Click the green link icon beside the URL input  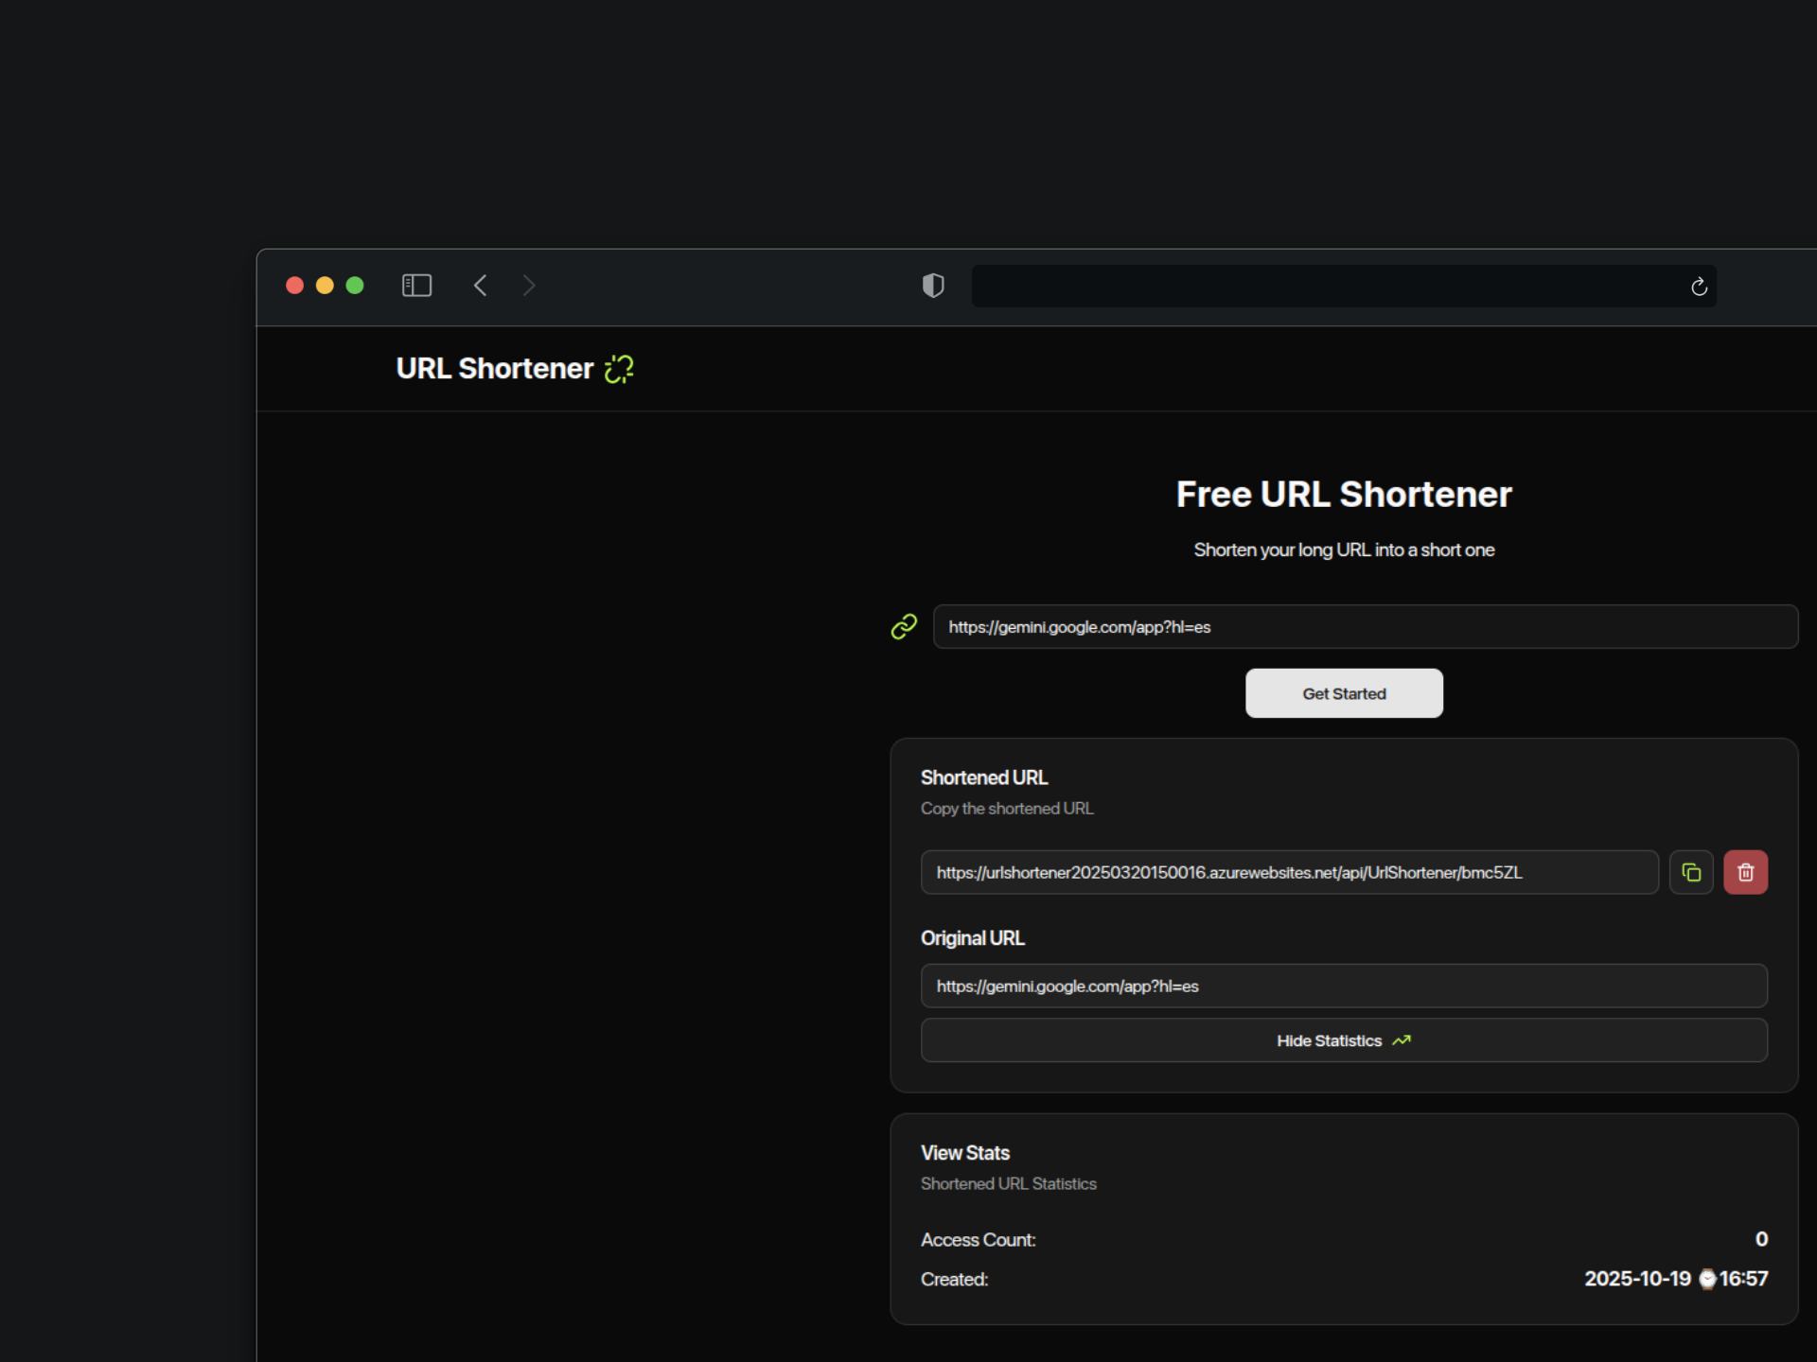click(x=904, y=626)
